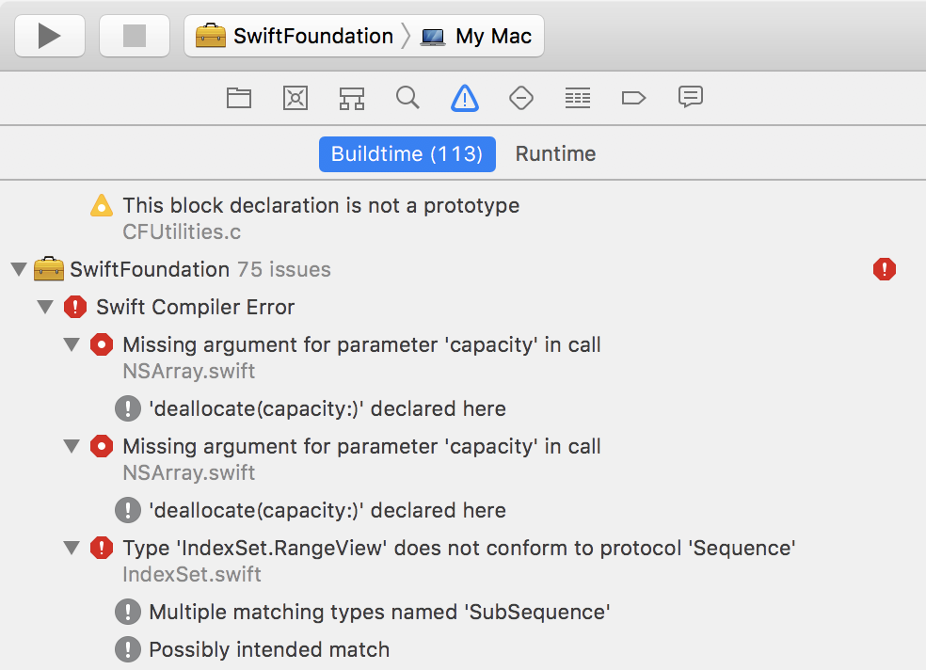
Task: Select the Issue navigator warning icon
Action: click(x=465, y=98)
